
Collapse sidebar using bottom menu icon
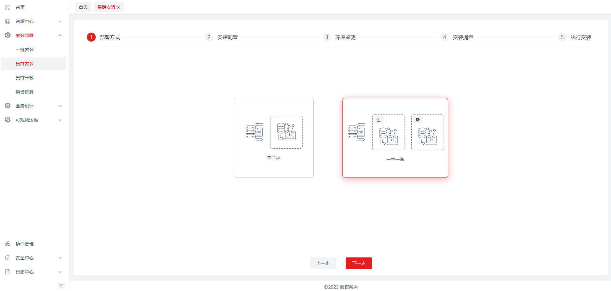point(61,286)
